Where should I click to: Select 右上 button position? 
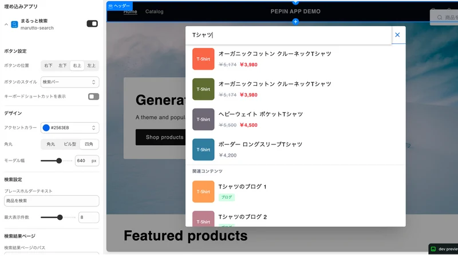coord(77,66)
